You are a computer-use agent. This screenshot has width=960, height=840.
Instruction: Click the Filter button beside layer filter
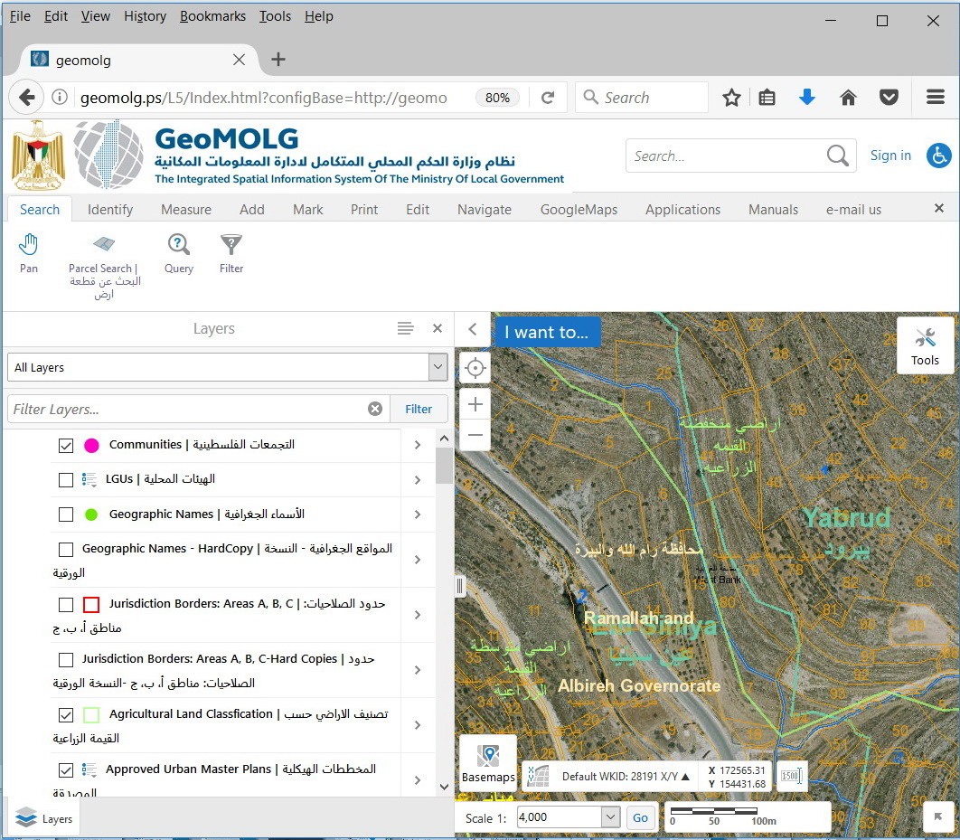(419, 409)
